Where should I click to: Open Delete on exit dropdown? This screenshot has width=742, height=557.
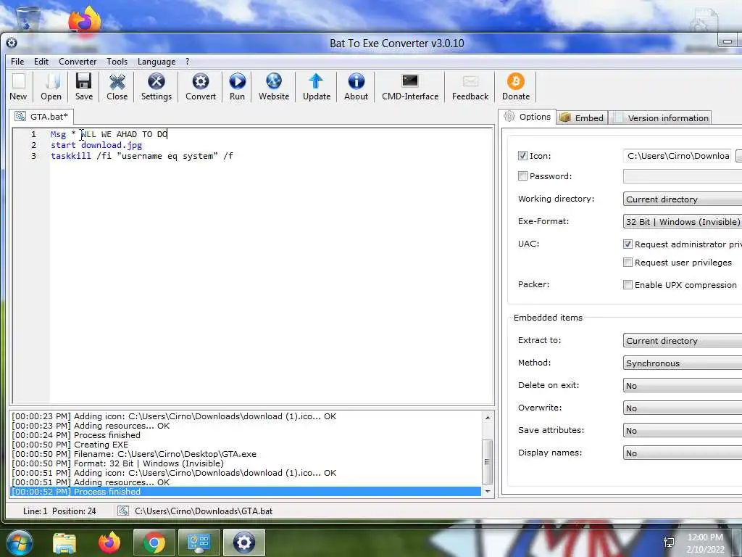(683, 386)
